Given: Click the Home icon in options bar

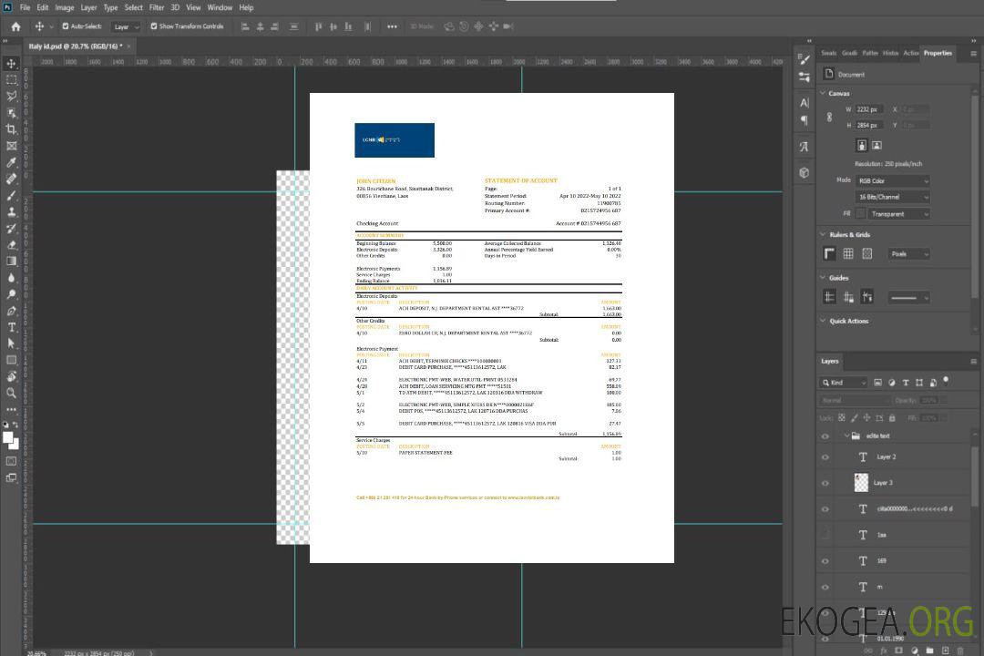Looking at the screenshot, I should (15, 26).
